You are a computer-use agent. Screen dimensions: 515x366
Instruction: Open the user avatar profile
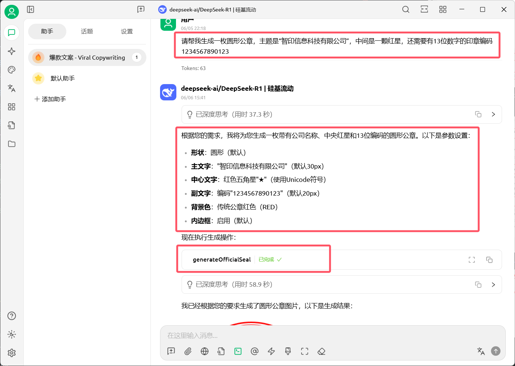[11, 12]
